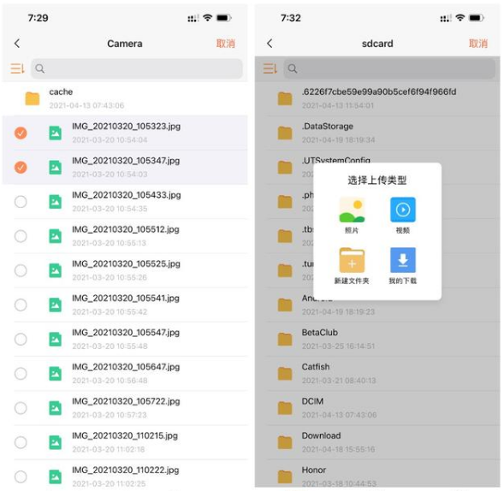Click image icon of IMG_20210320_105433.jpg
The image size is (504, 491).
pos(56,202)
